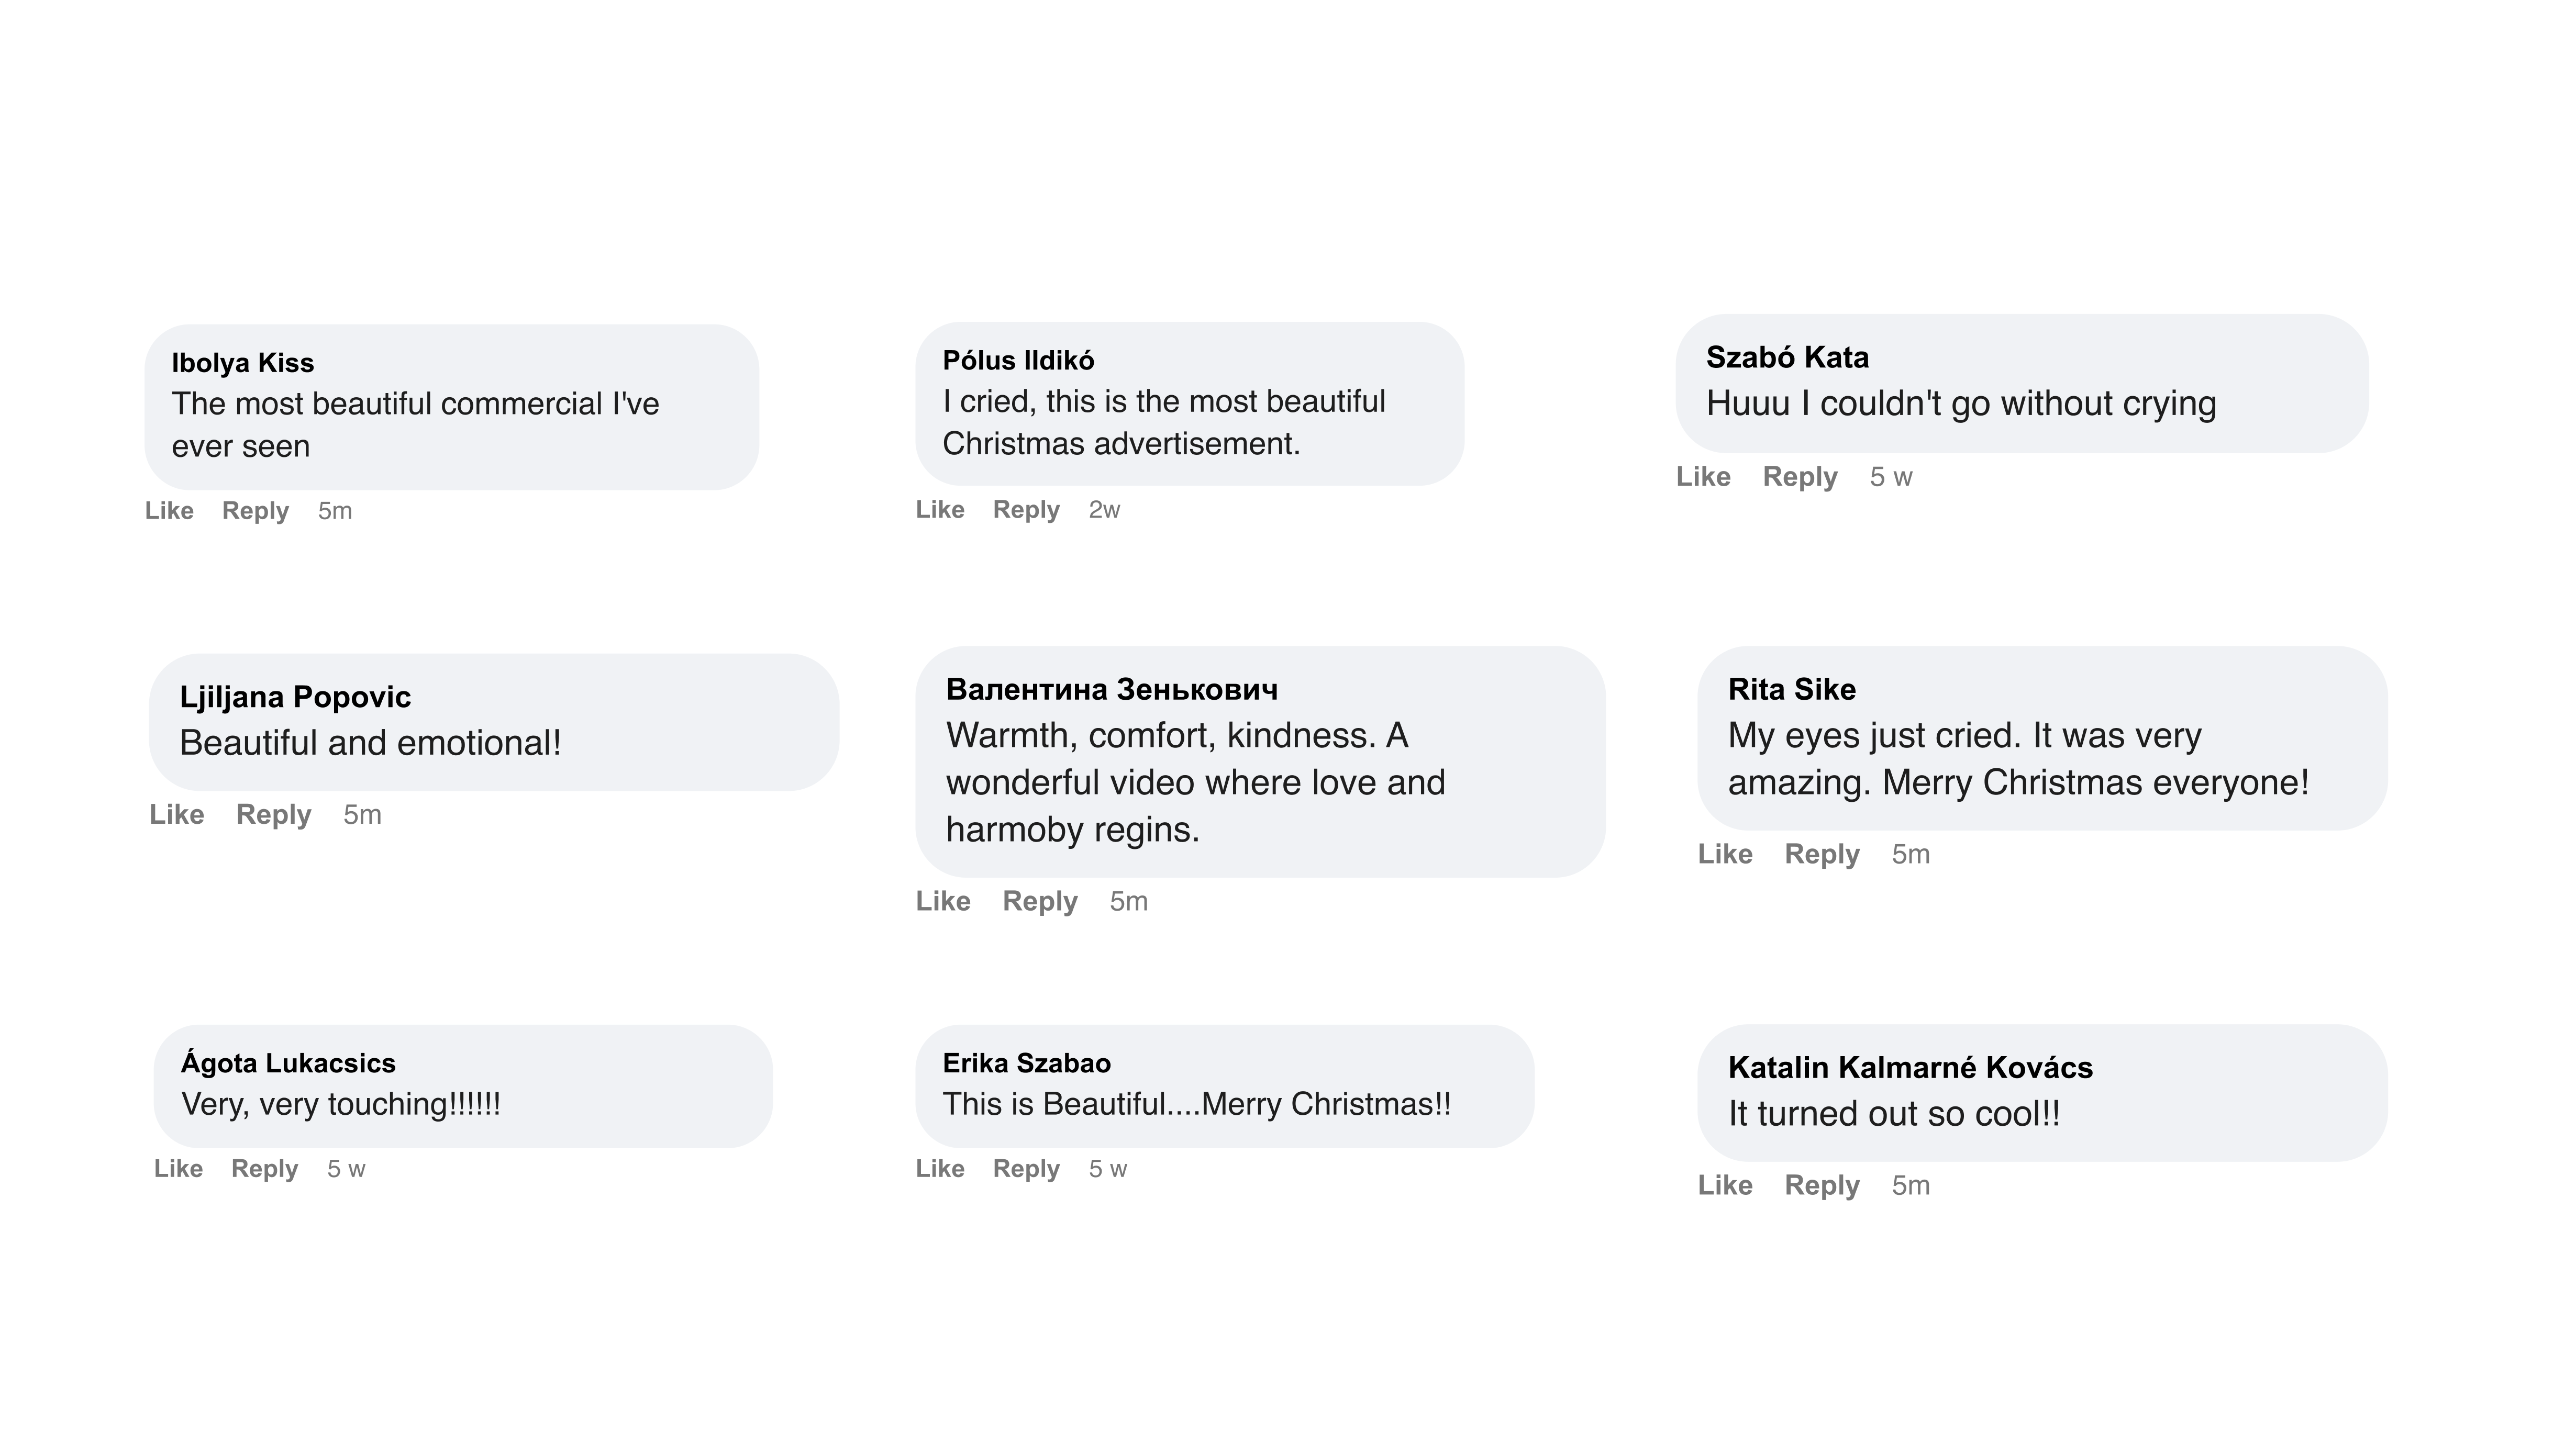Image resolution: width=2576 pixels, height=1445 pixels.
Task: Click the Rita Sike author name
Action: [x=1791, y=689]
